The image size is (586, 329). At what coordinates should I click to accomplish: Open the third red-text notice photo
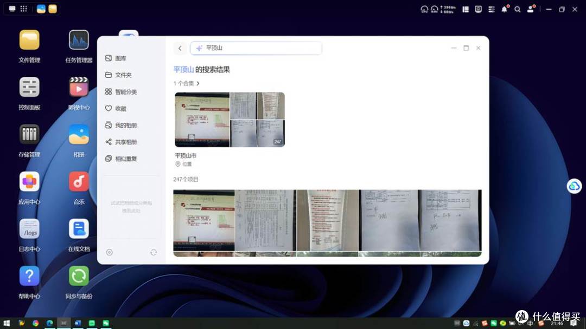pyautogui.click(x=327, y=220)
